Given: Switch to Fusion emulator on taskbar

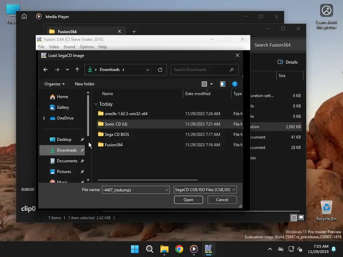Looking at the screenshot, I should (208, 249).
